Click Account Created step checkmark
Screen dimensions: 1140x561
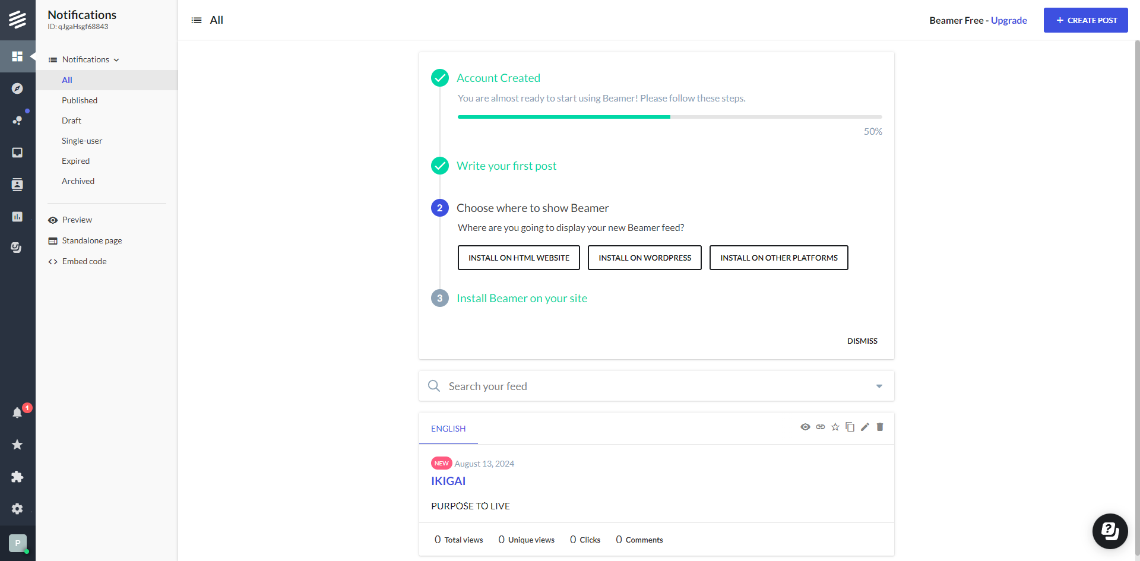pyautogui.click(x=440, y=78)
